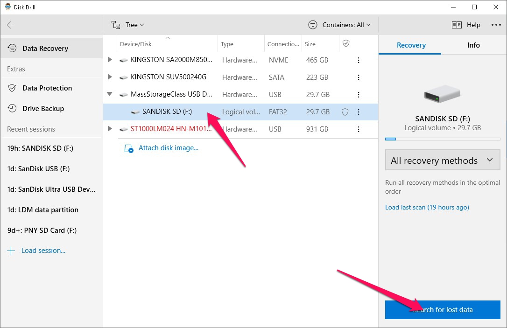Click the Help book icon
Screen dimensions: 507x328
point(457,25)
